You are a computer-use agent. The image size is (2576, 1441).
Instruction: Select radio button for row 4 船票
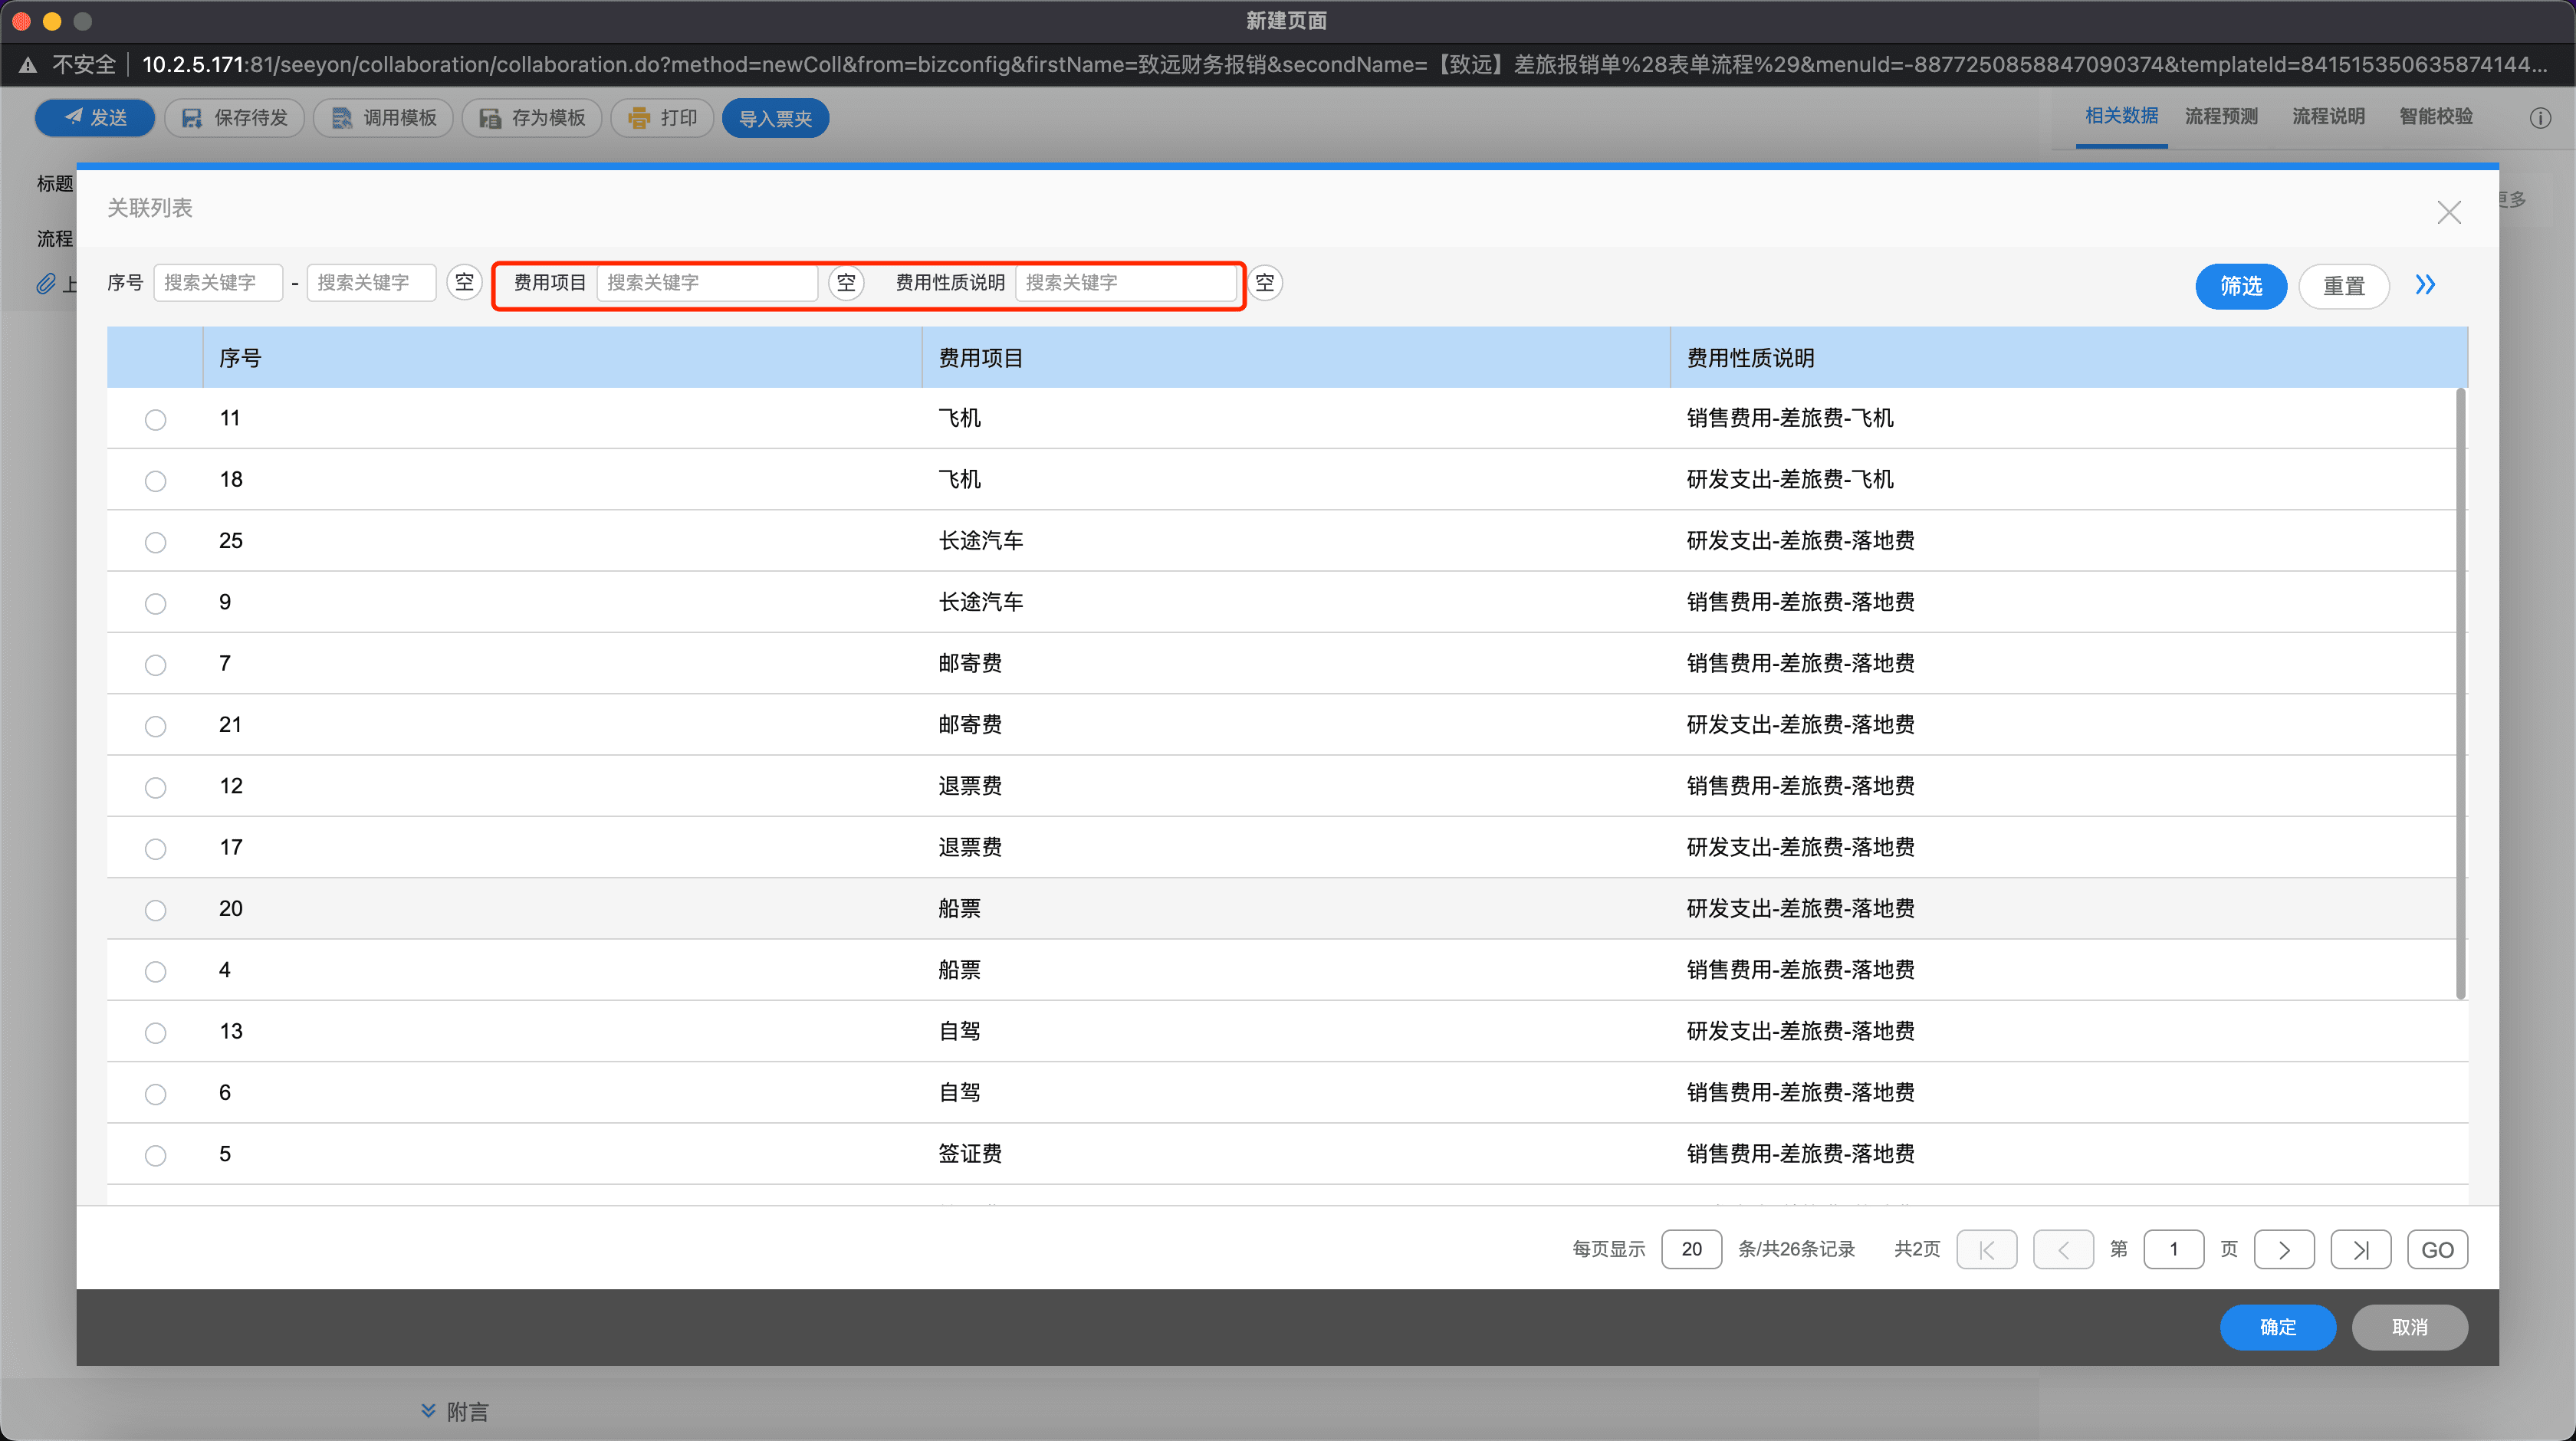pyautogui.click(x=155, y=972)
